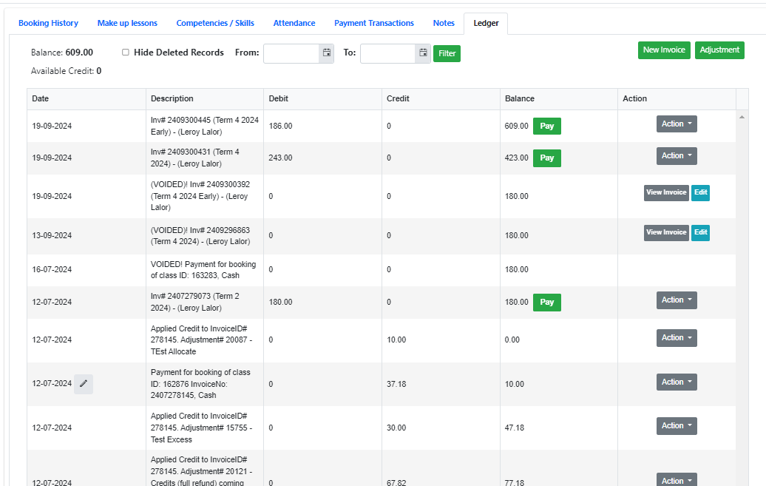Click the scrollbar up arrow in ledger table

pos(742,117)
